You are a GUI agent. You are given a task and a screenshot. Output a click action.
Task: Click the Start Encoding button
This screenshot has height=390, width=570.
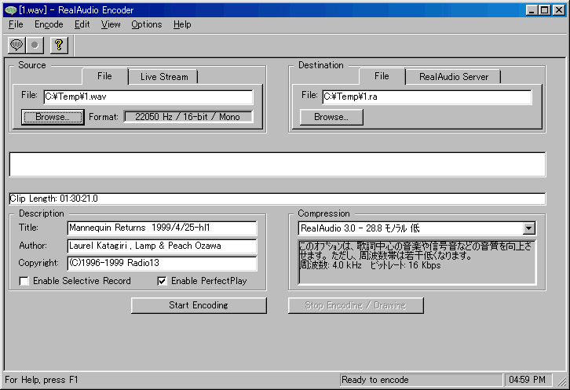(x=199, y=305)
